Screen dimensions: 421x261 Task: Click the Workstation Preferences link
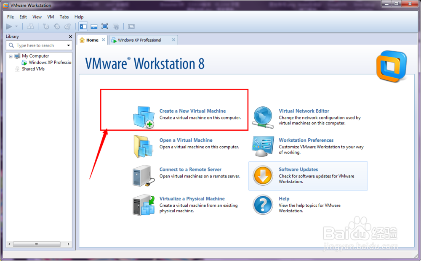(x=306, y=140)
